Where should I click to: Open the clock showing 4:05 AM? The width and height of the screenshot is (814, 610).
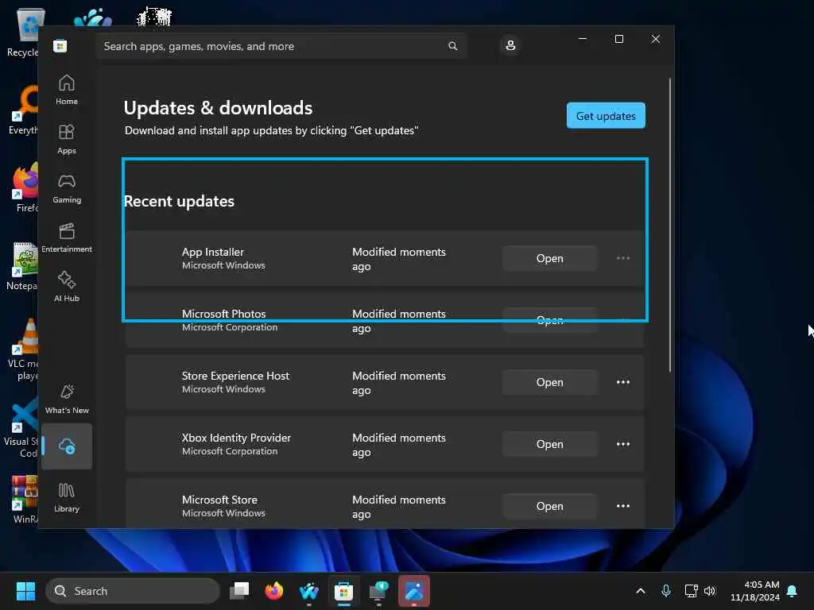point(755,591)
